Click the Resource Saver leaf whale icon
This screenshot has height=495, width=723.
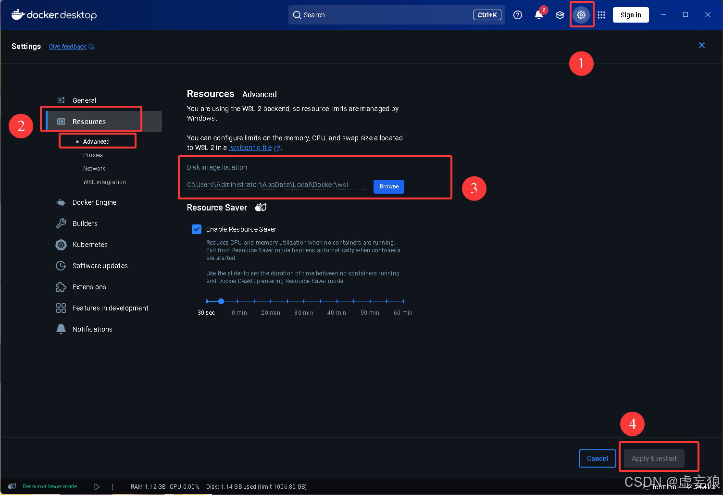(x=261, y=207)
